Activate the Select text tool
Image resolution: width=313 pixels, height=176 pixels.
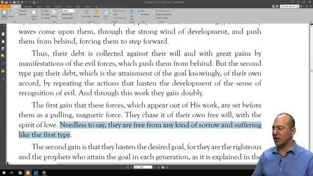[x=11, y=14]
